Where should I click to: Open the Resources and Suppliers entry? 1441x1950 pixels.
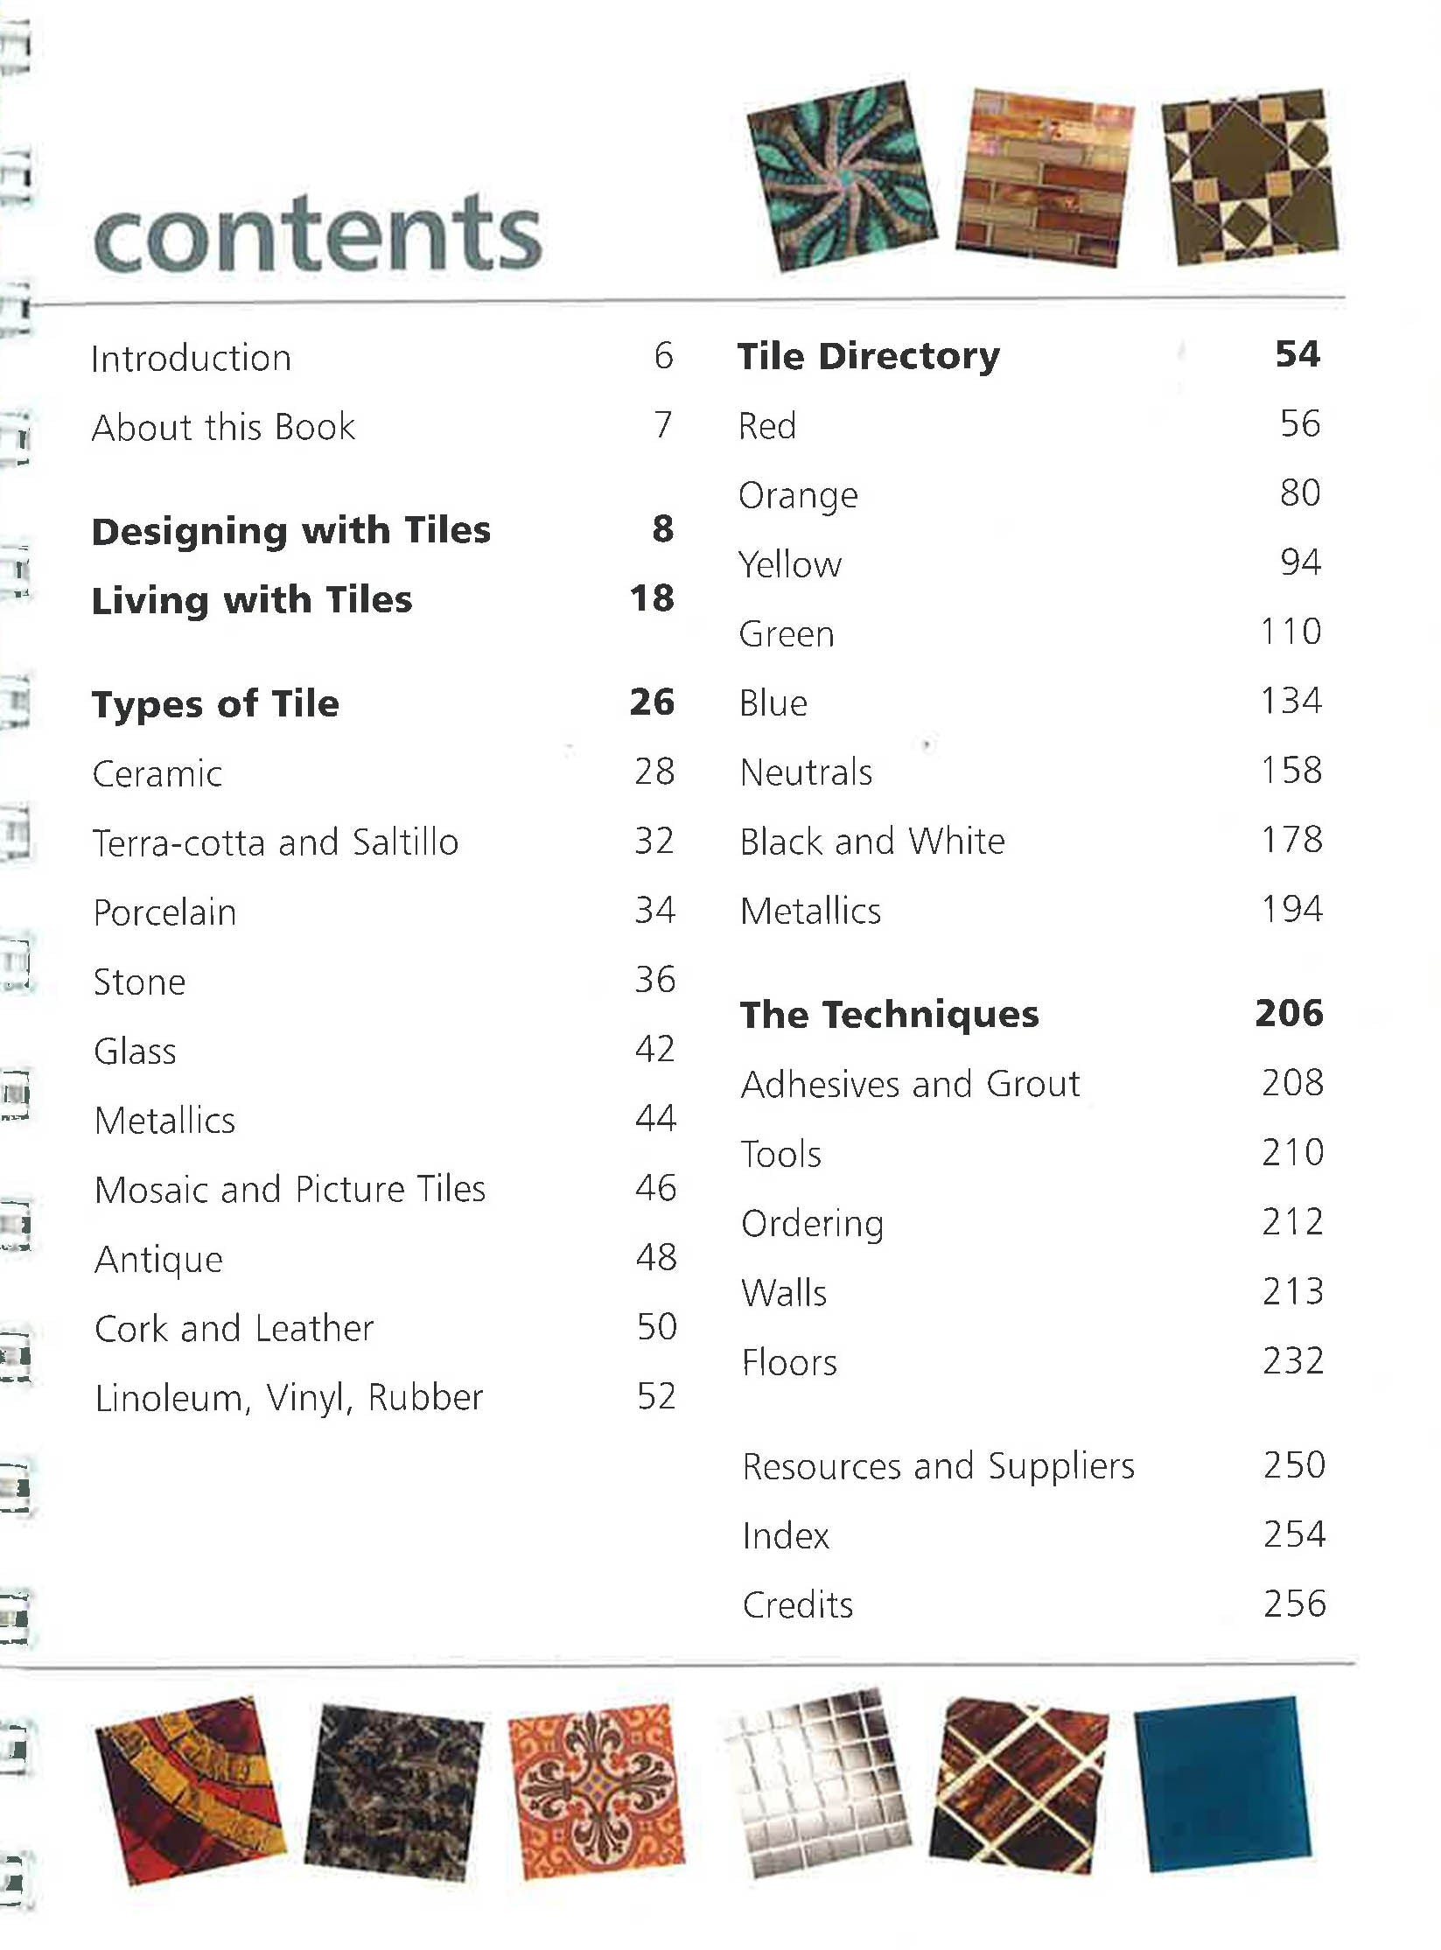click(938, 1467)
